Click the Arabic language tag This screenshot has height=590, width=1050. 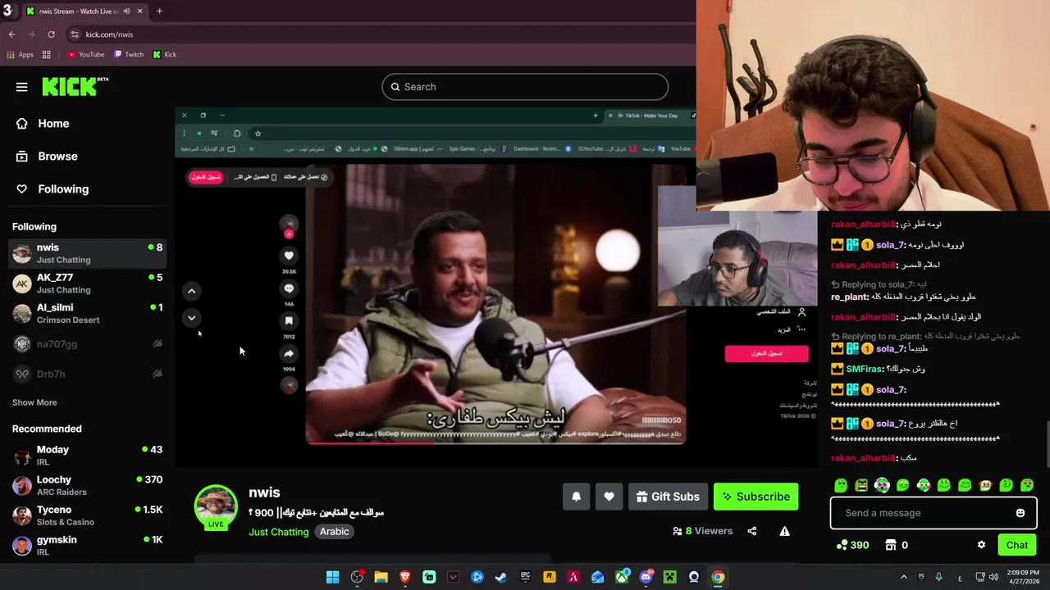click(x=334, y=532)
